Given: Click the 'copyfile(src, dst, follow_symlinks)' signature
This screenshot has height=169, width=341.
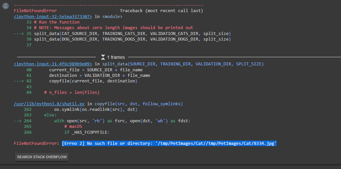Looking at the screenshot, I should coord(139,104).
